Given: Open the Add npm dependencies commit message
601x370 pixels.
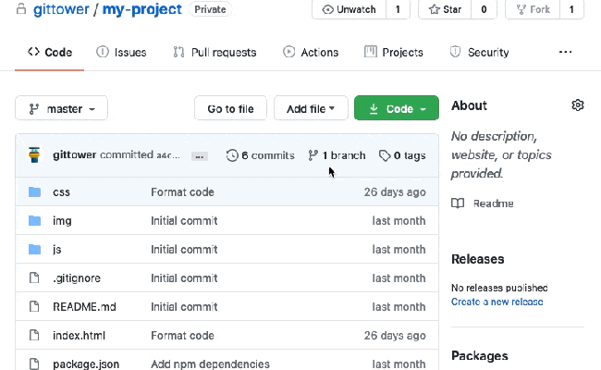Looking at the screenshot, I should pyautogui.click(x=210, y=364).
